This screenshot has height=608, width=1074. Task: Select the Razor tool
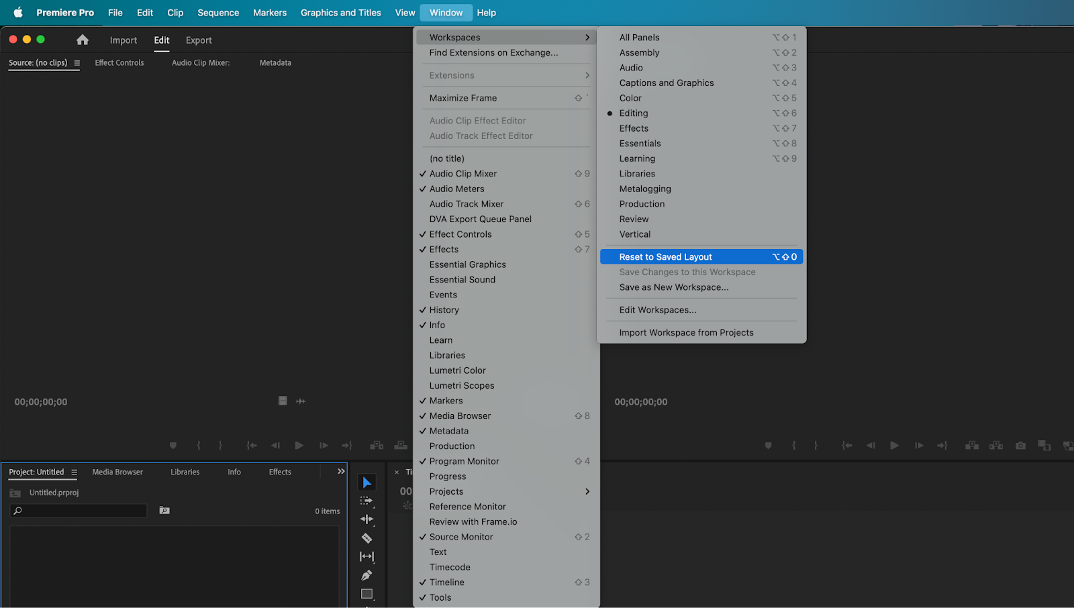click(x=367, y=538)
